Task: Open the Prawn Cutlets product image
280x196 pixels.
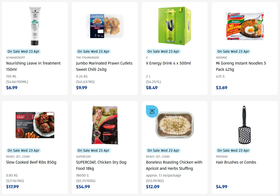Action: 105,26
